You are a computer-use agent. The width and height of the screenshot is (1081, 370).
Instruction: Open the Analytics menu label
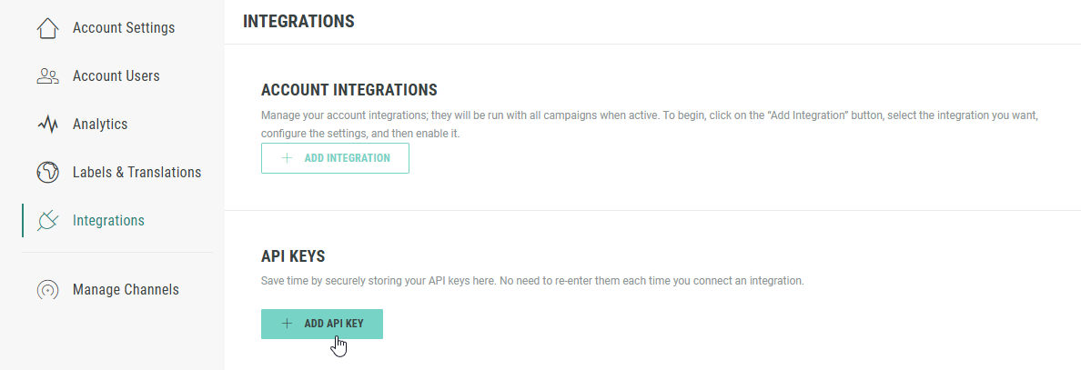pyautogui.click(x=100, y=125)
